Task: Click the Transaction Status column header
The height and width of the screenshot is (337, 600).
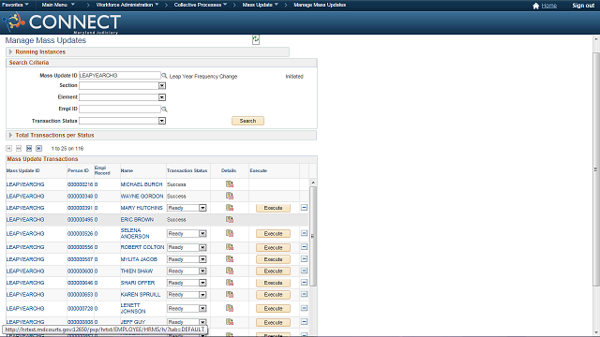Action: [x=187, y=170]
